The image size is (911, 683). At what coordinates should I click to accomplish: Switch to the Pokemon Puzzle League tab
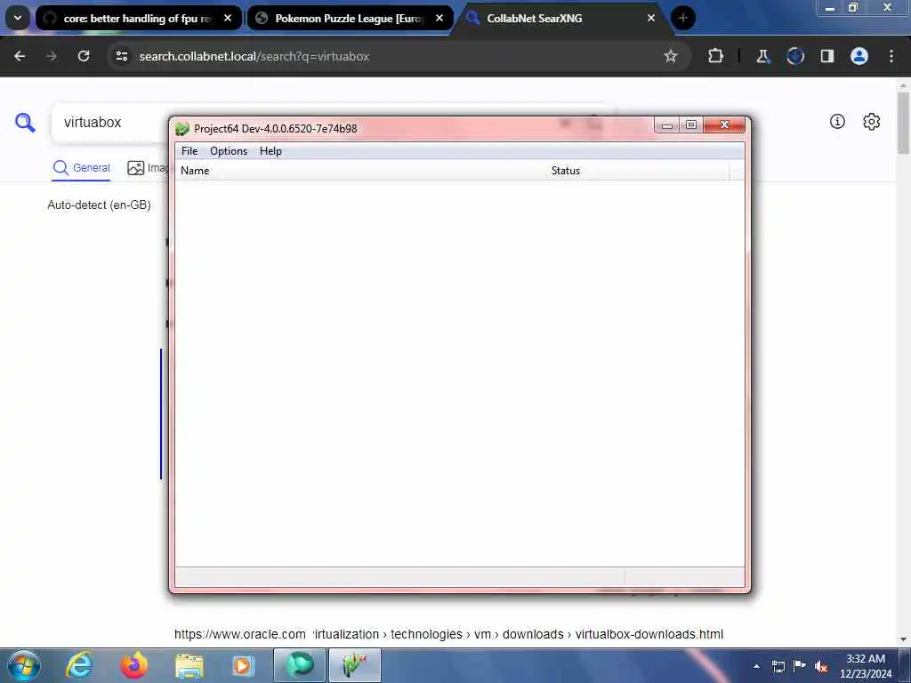pos(349,19)
